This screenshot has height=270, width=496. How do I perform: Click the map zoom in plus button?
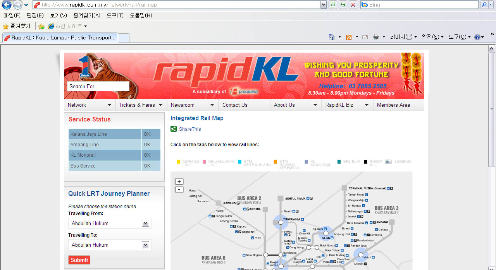(x=179, y=182)
